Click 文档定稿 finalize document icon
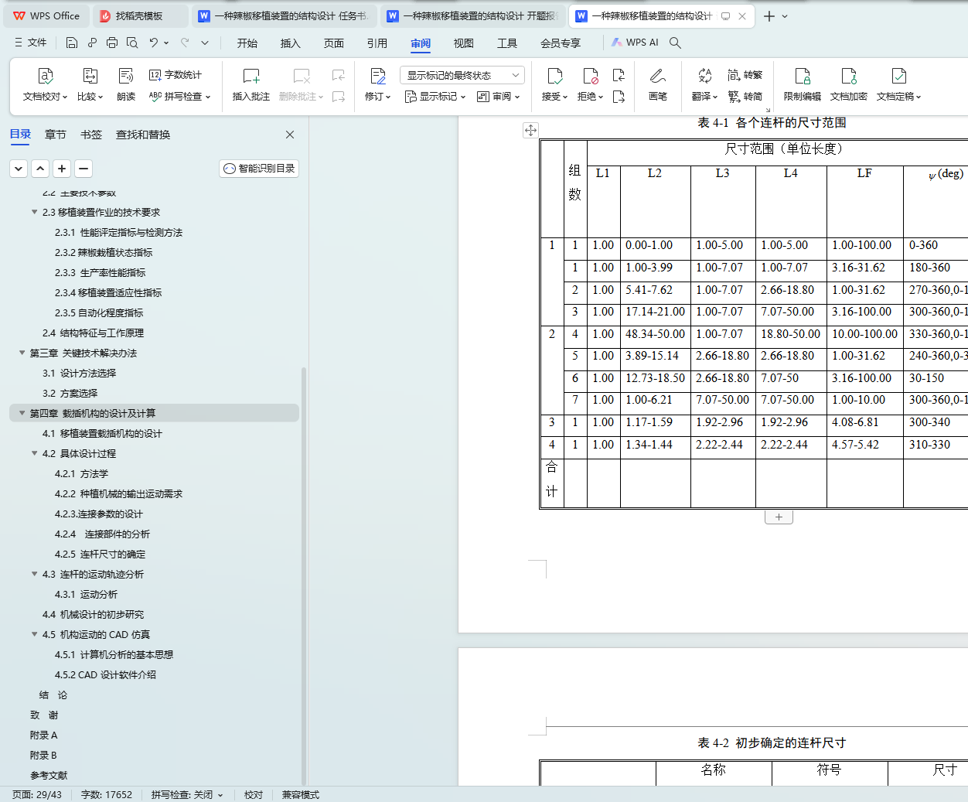This screenshot has width=968, height=802. [x=899, y=76]
